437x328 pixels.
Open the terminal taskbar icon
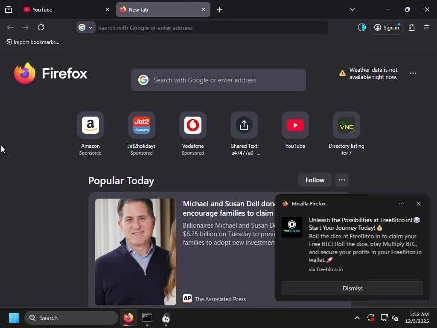click(x=147, y=318)
